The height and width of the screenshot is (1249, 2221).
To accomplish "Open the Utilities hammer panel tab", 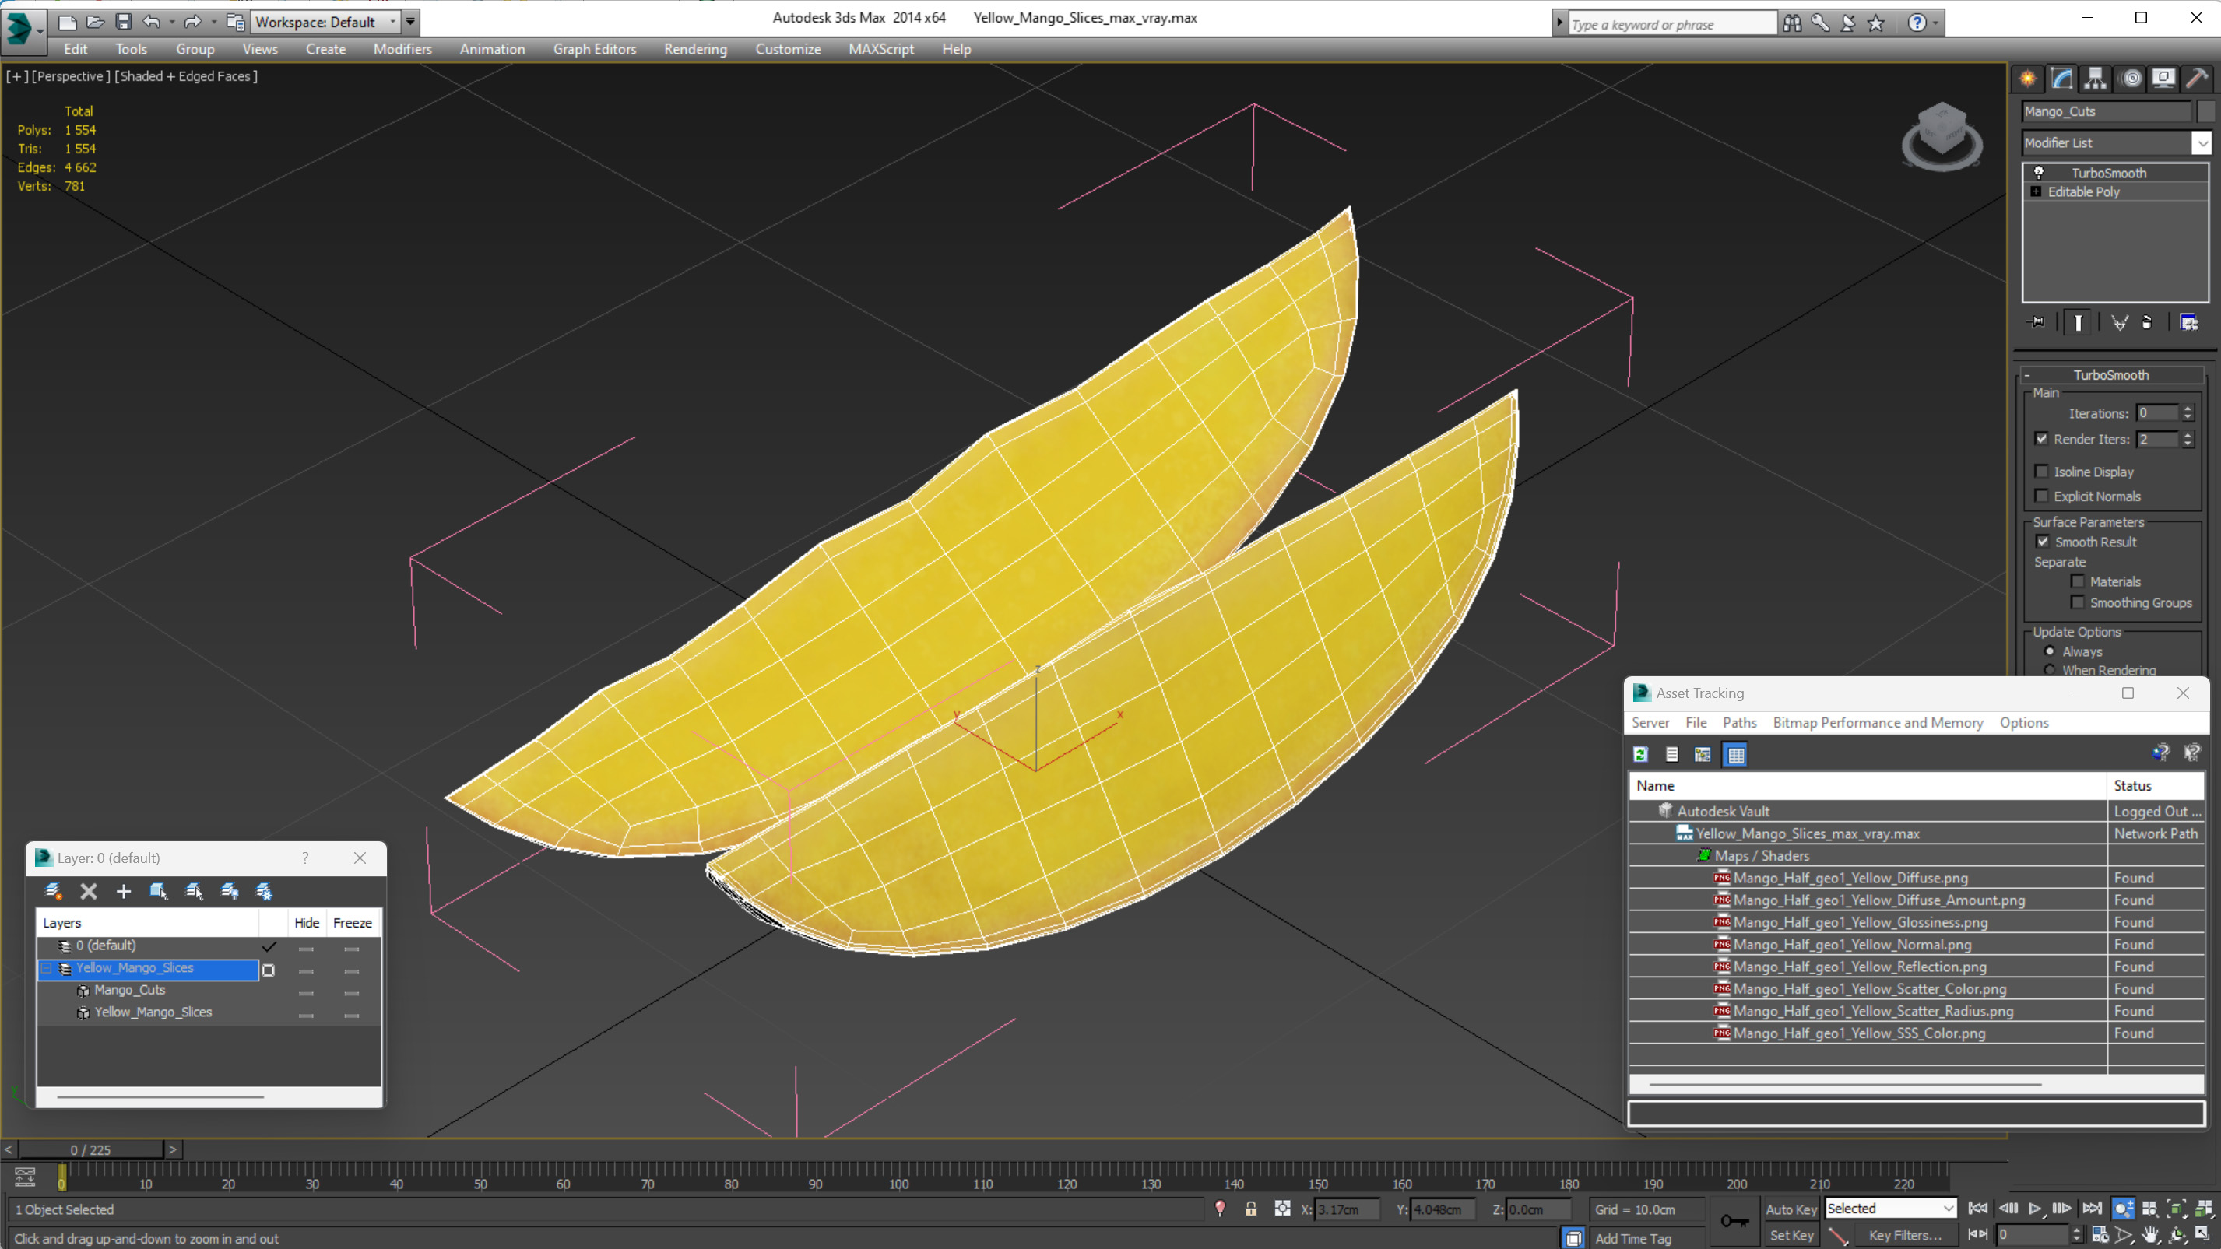I will pos(2197,79).
